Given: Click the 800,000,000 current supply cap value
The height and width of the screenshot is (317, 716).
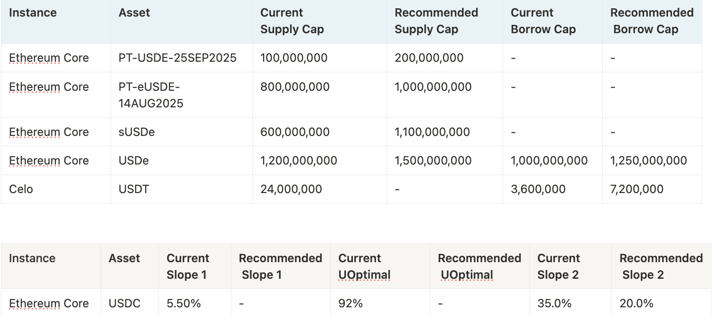Looking at the screenshot, I should coord(295,87).
